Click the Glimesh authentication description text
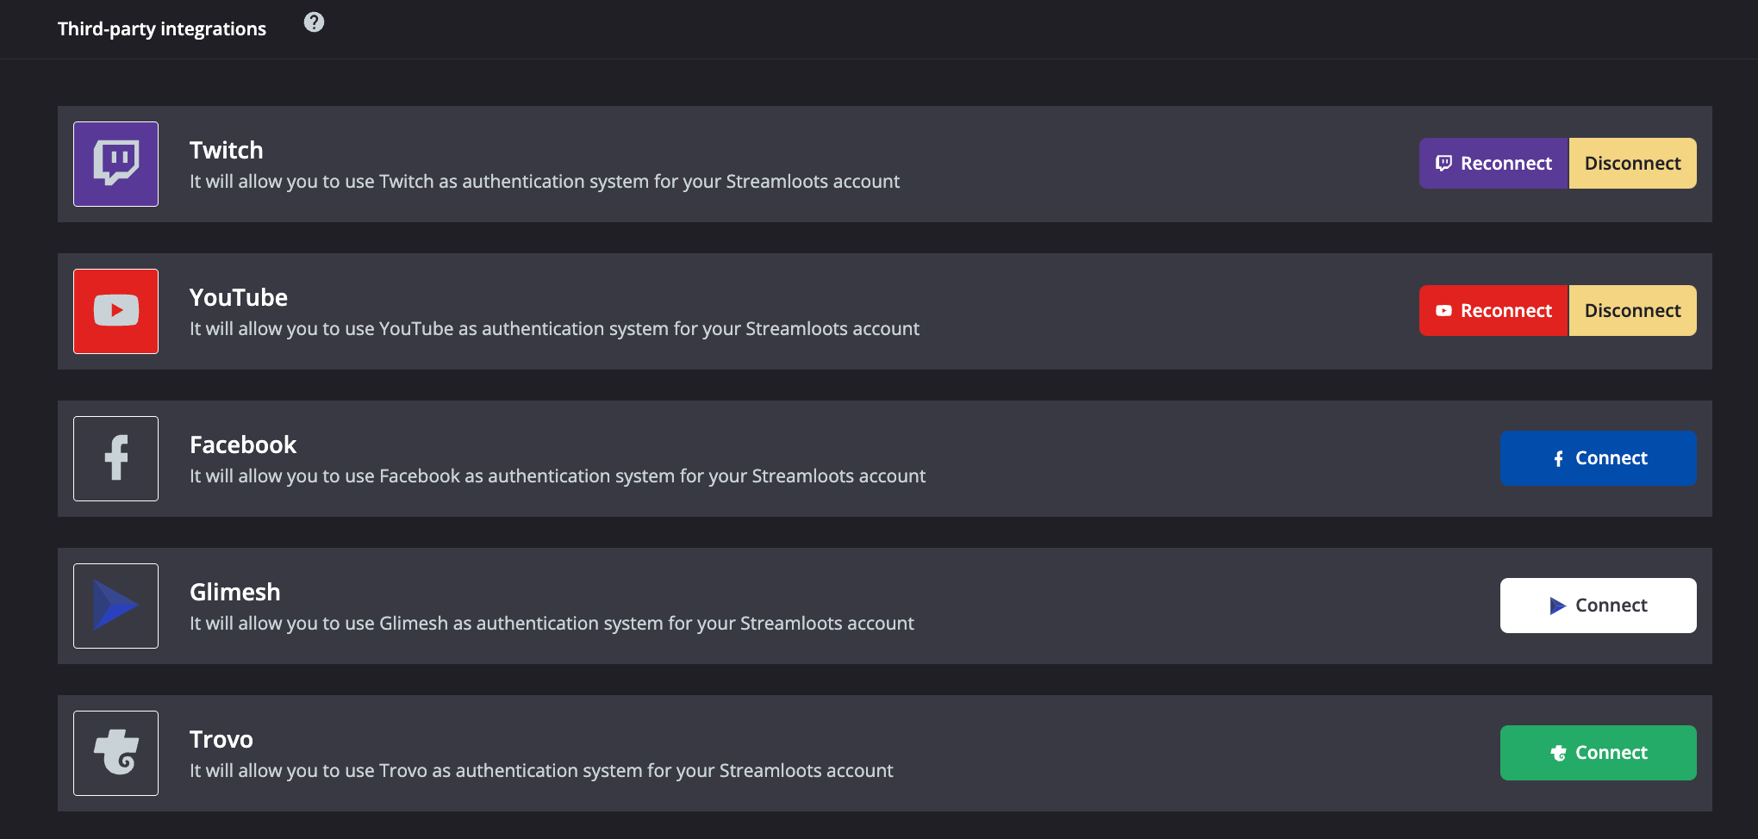1758x839 pixels. pos(552,624)
